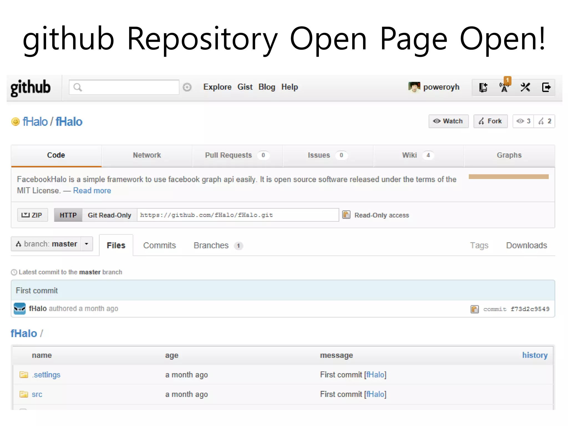This screenshot has height=426, width=568.
Task: Select the HTTP clone protocol
Action: click(x=68, y=215)
